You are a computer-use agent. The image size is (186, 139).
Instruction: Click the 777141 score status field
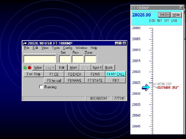coord(119,98)
